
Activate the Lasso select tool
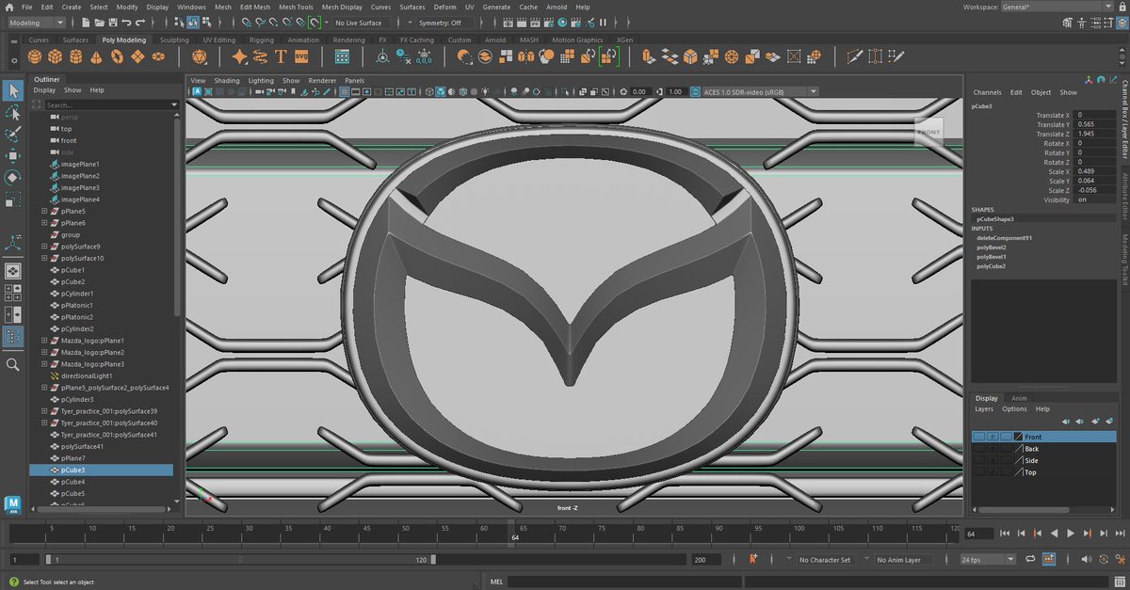click(x=13, y=112)
